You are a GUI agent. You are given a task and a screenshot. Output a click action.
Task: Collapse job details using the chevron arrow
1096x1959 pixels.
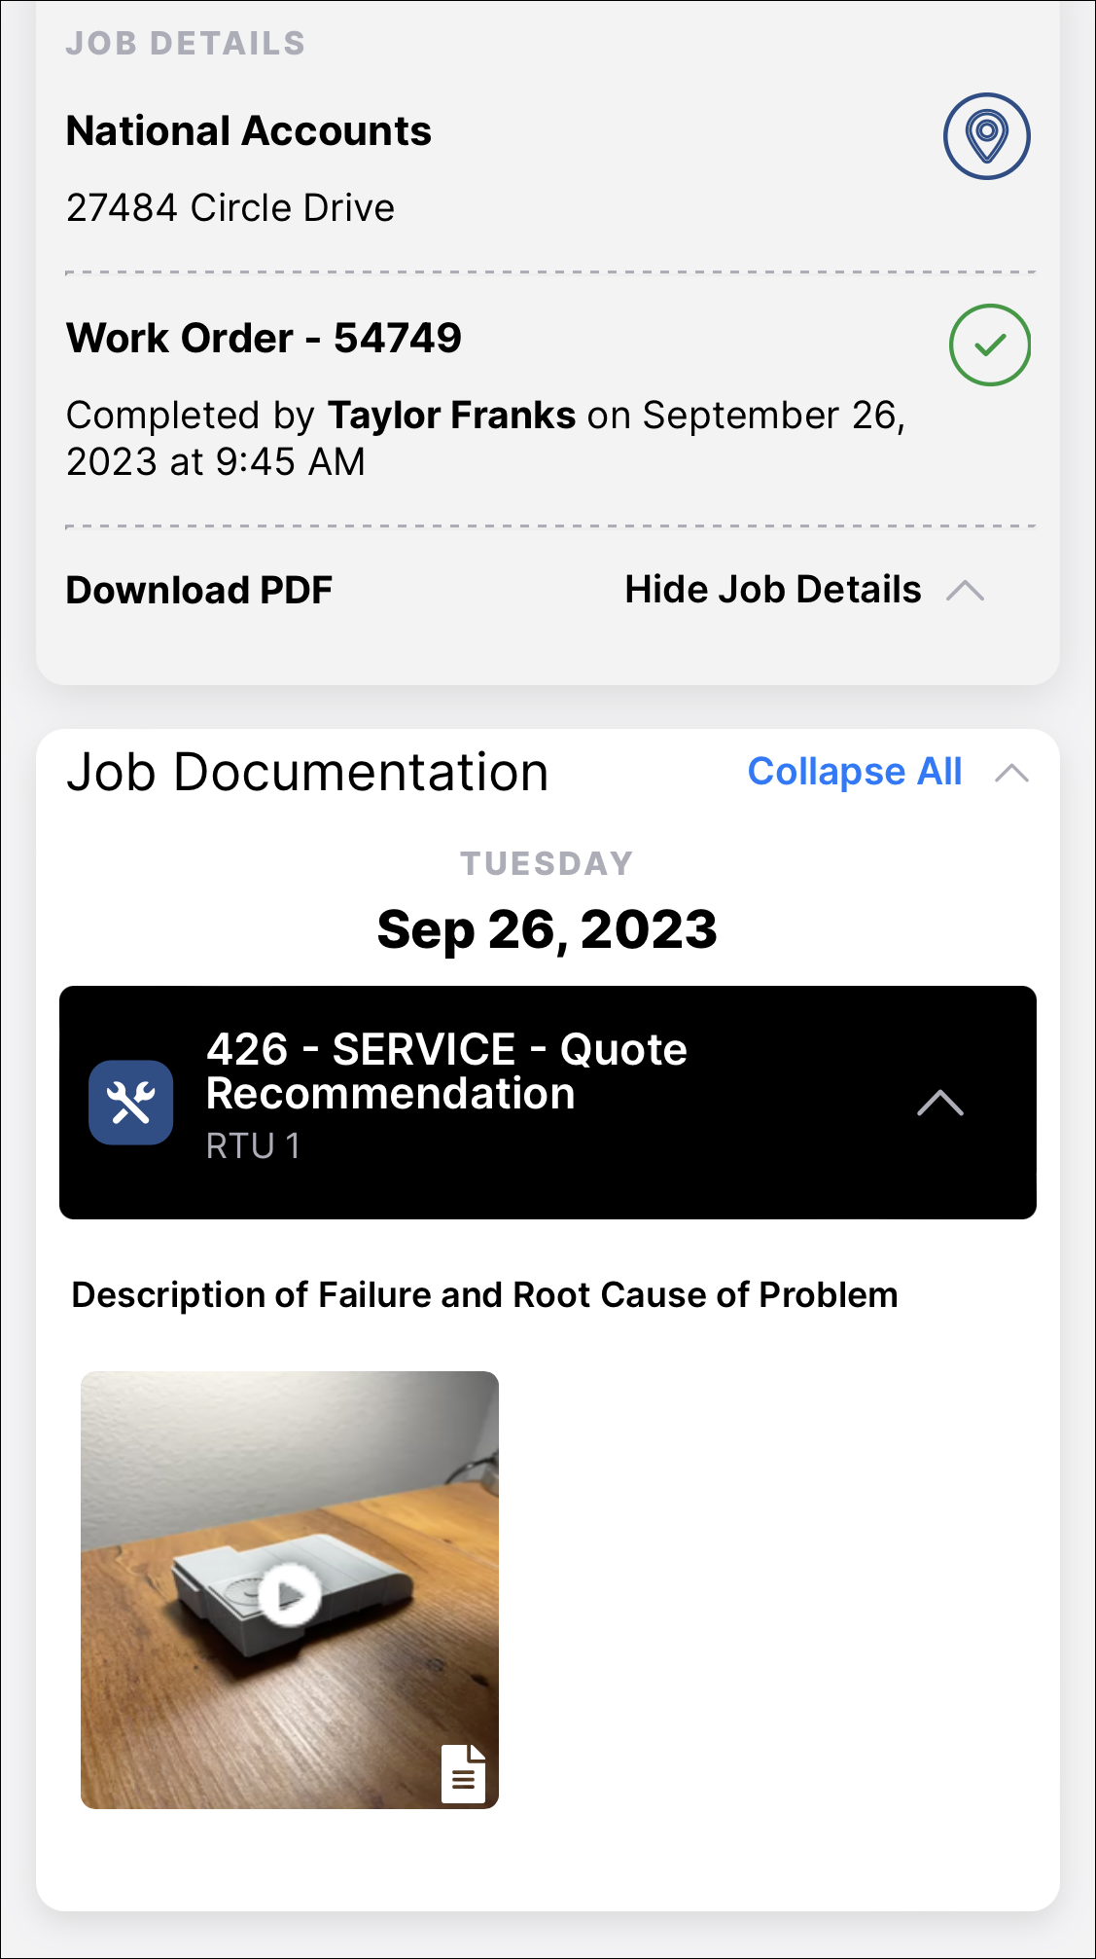(x=965, y=591)
